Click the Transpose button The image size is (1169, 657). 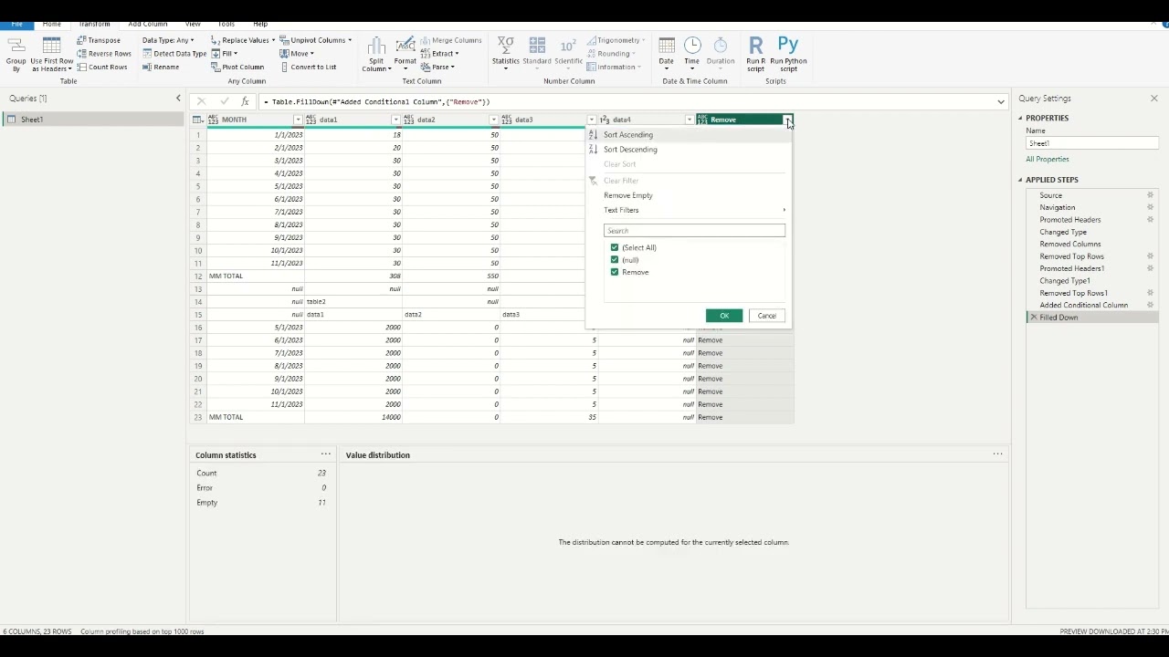pos(99,40)
